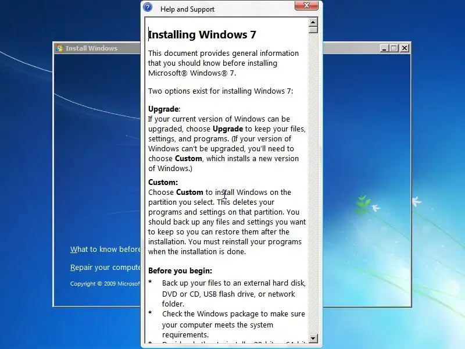Maximize the Install Windows window
This screenshot has width=465, height=349.
pos(394,48)
